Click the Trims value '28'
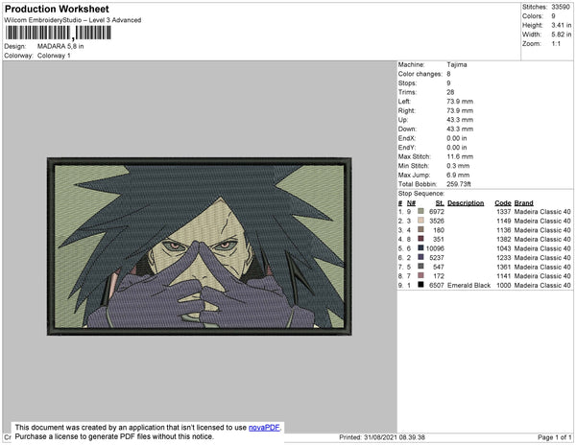 (451, 92)
